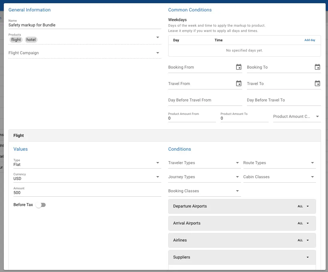Image resolution: width=328 pixels, height=272 pixels.
Task: Open the Flight Campaign dropdown
Action: [85, 53]
